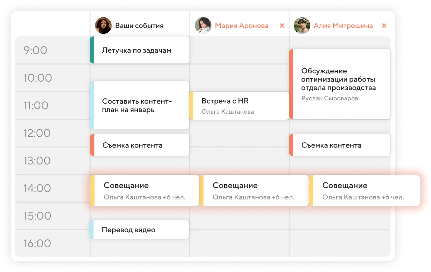Image resolution: width=431 pixels, height=272 pixels.
Task: Open Съемка контента in your events
Action: (x=140, y=145)
